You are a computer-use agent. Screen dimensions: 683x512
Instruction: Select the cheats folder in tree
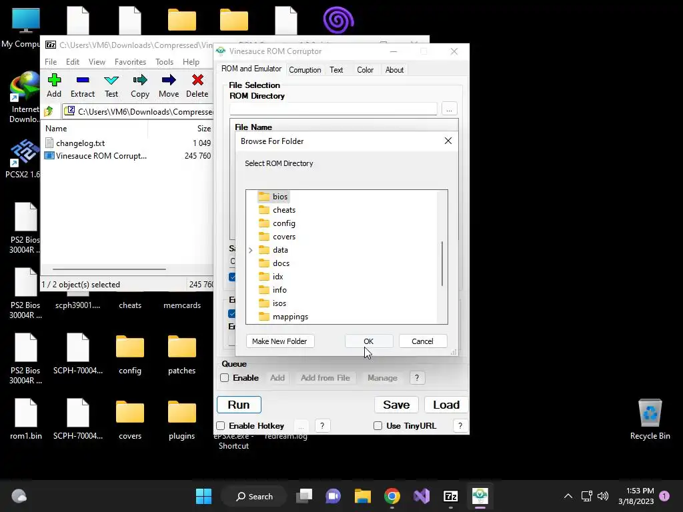tap(277, 210)
